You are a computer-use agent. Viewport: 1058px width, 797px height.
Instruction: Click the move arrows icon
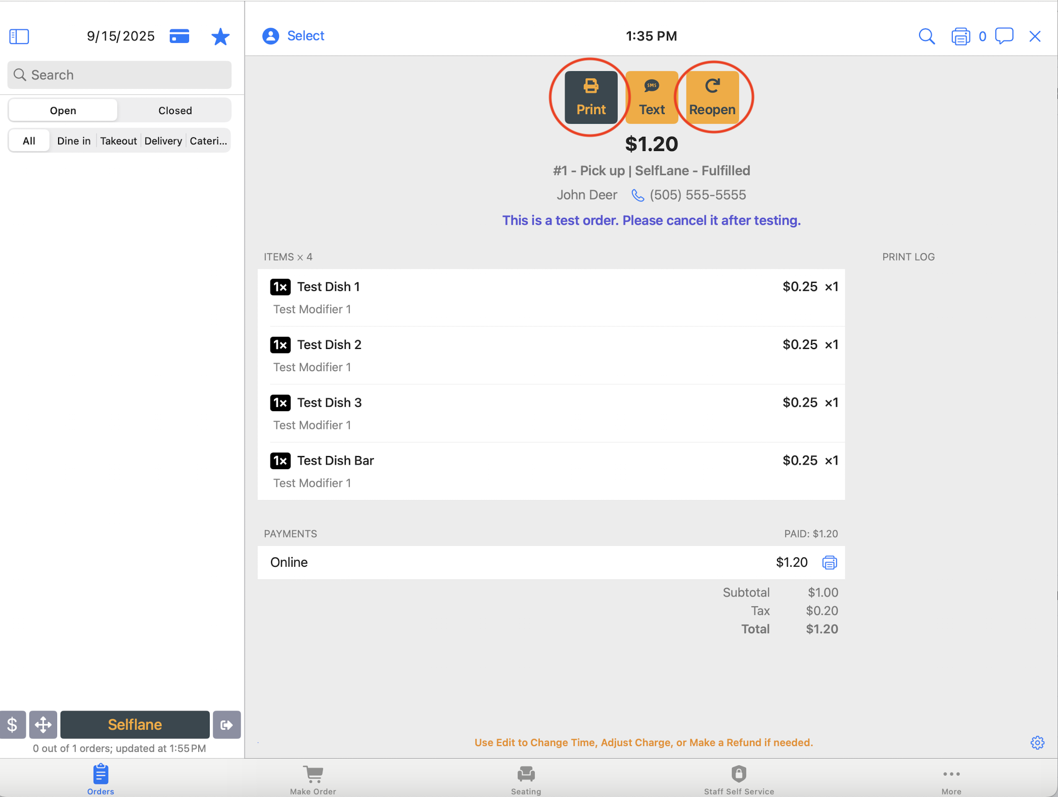click(43, 725)
